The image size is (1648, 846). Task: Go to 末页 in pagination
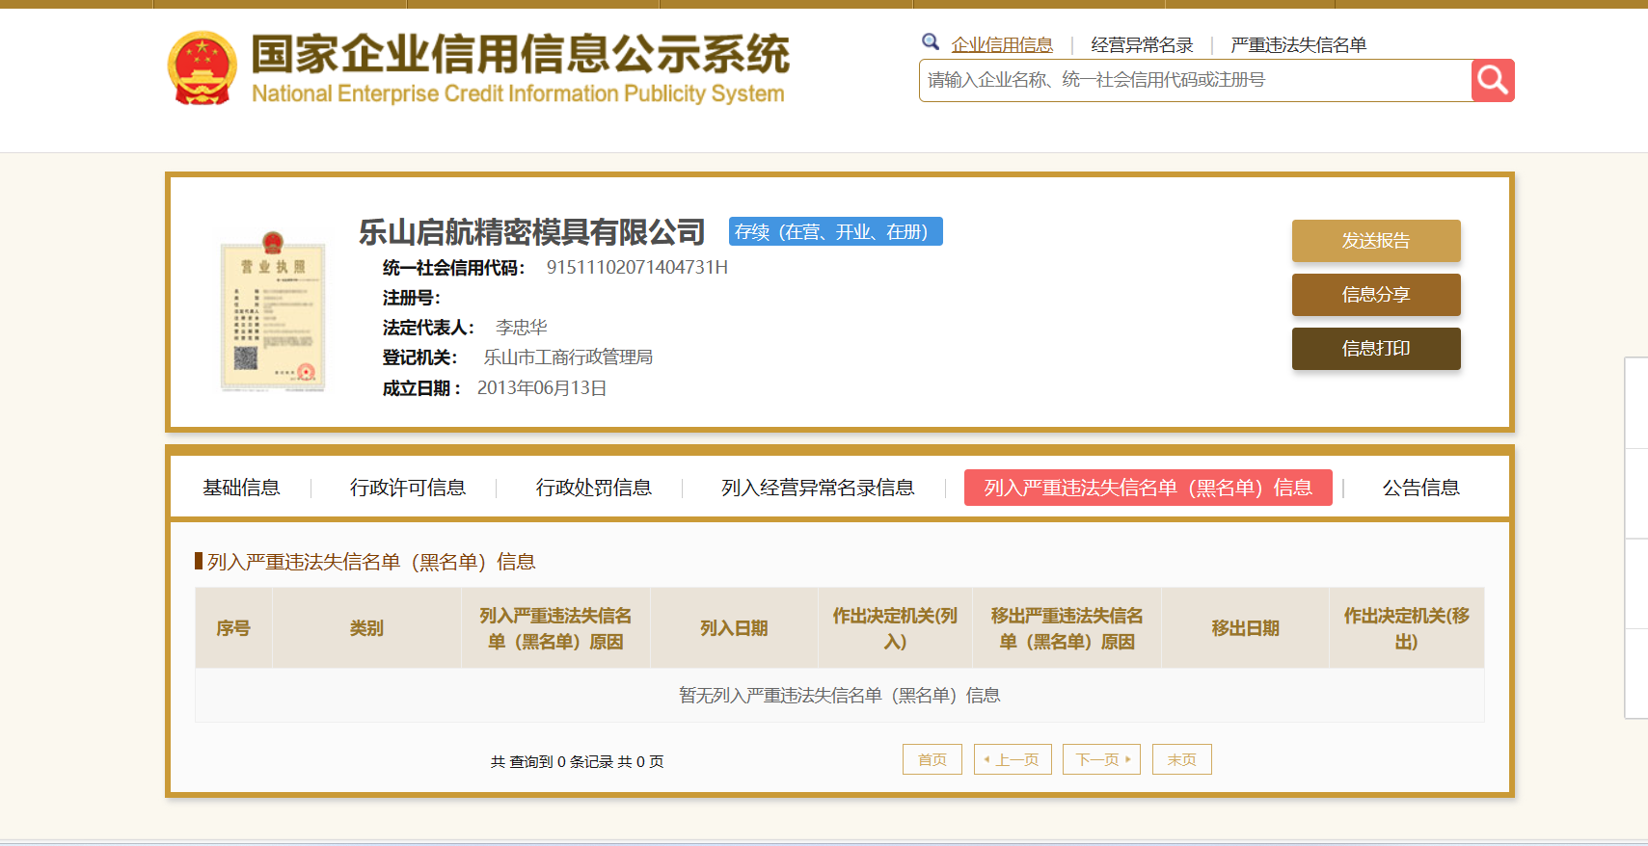(x=1181, y=759)
